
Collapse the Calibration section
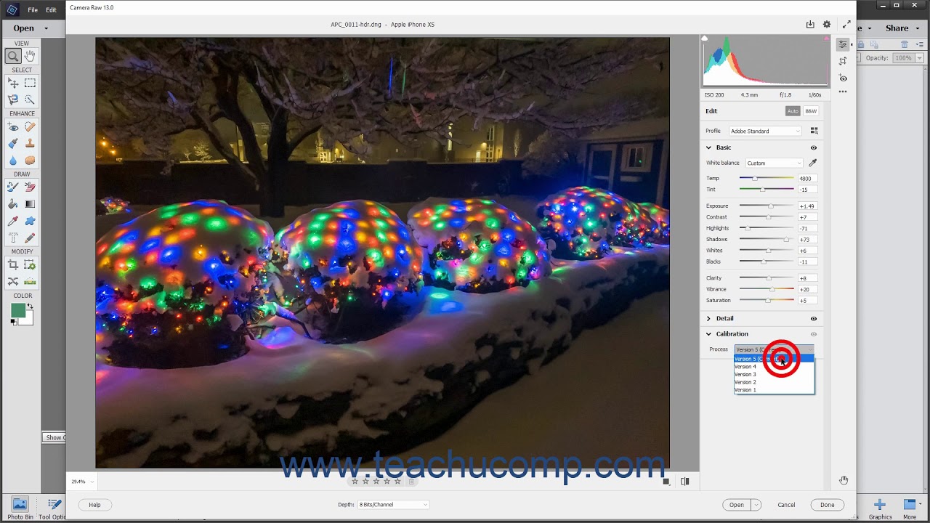click(708, 334)
